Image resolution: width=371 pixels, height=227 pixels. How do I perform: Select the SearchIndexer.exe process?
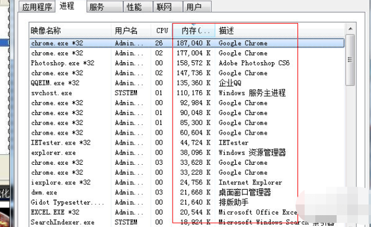coord(187,222)
